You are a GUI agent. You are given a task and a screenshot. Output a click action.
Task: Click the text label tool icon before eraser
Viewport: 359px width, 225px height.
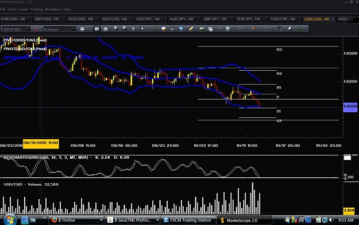(x=280, y=29)
